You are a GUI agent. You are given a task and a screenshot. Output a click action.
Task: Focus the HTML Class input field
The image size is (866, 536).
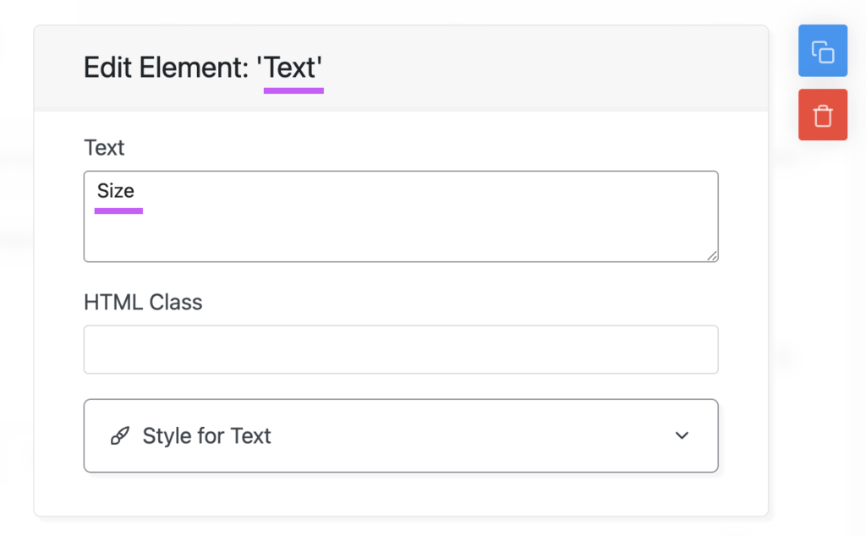pos(401,349)
